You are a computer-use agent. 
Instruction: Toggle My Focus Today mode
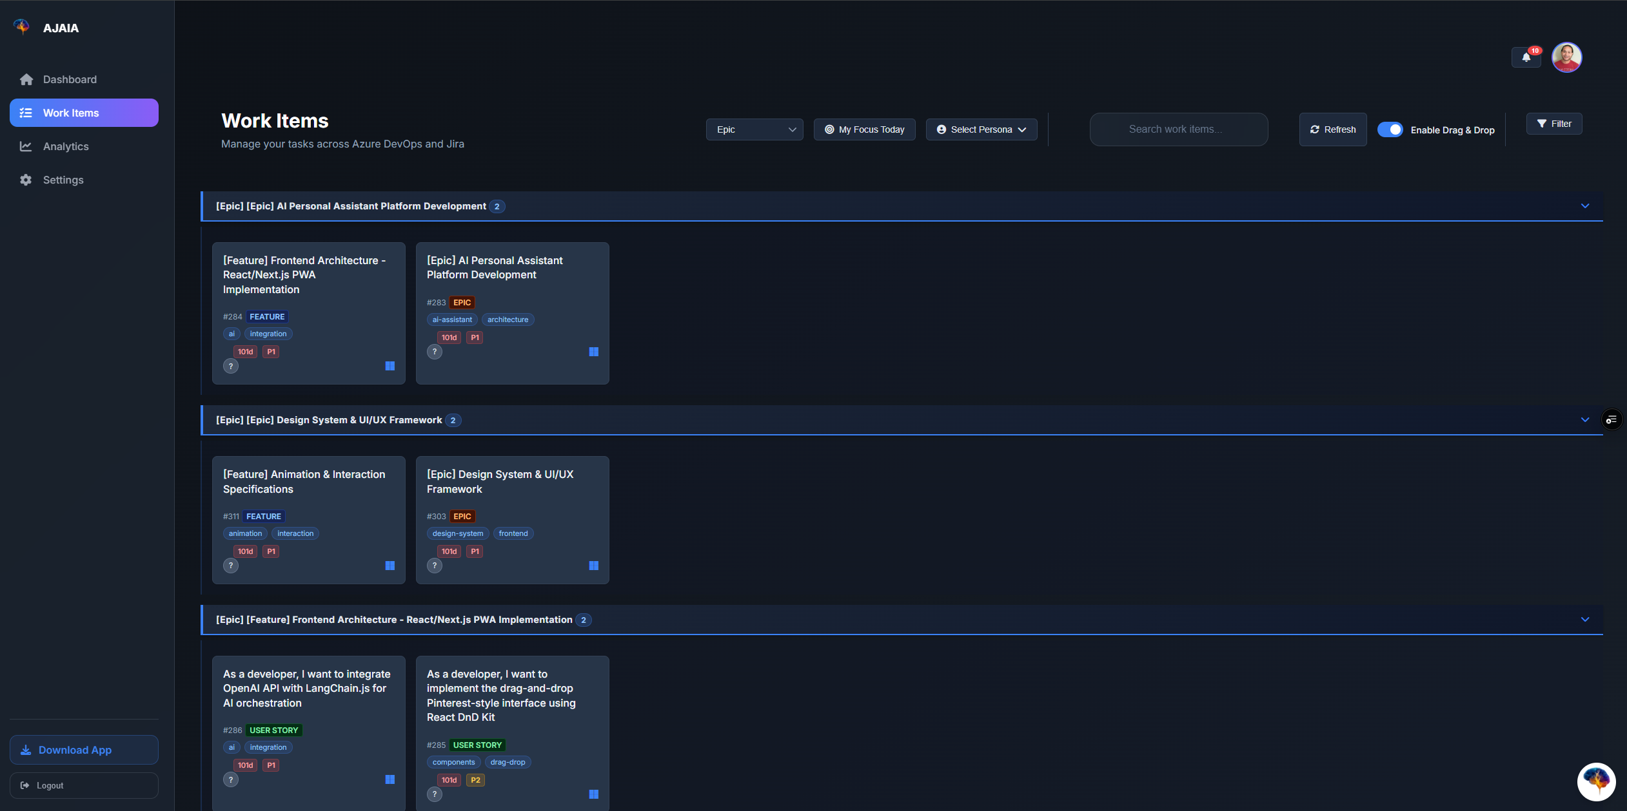coord(864,129)
